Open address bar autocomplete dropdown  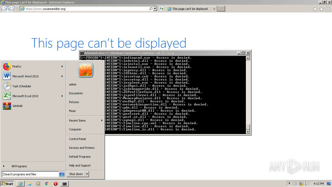coord(155,9)
